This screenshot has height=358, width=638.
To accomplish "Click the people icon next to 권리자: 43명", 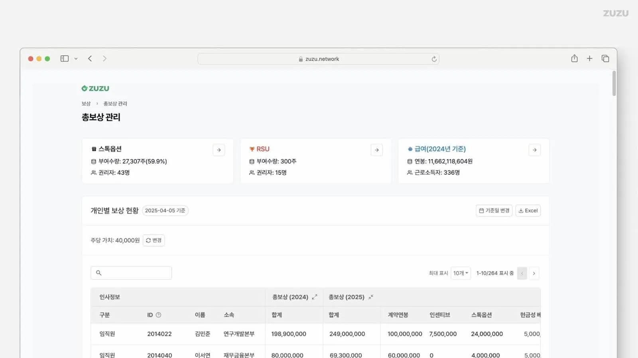I will coord(93,173).
